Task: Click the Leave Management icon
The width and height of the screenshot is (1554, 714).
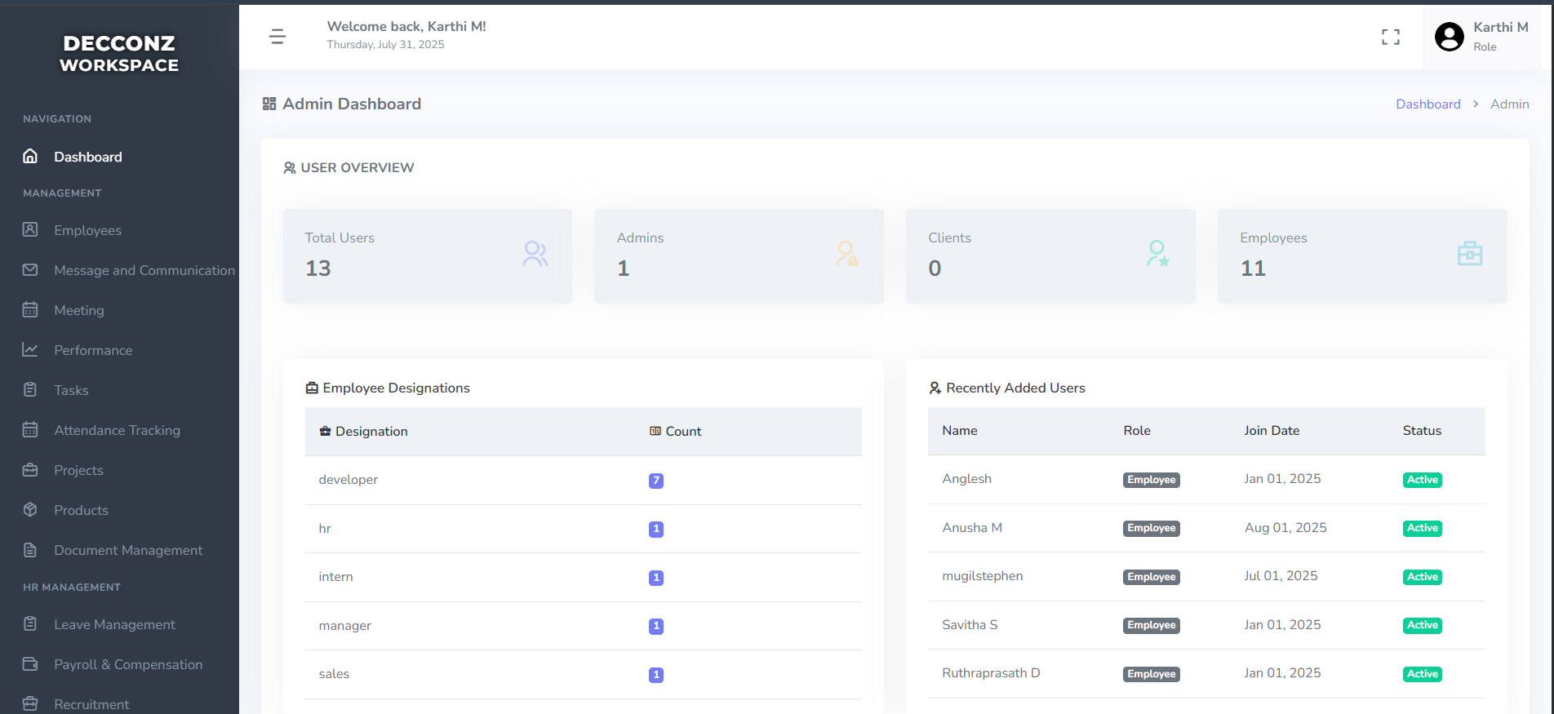Action: [x=30, y=623]
